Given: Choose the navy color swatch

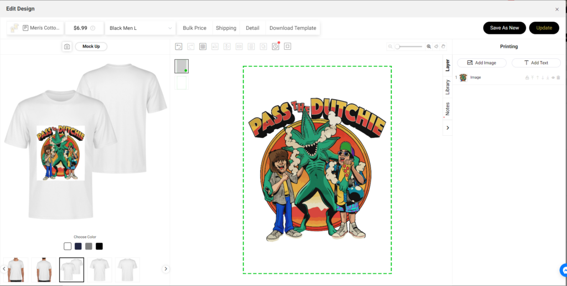Looking at the screenshot, I should 78,246.
